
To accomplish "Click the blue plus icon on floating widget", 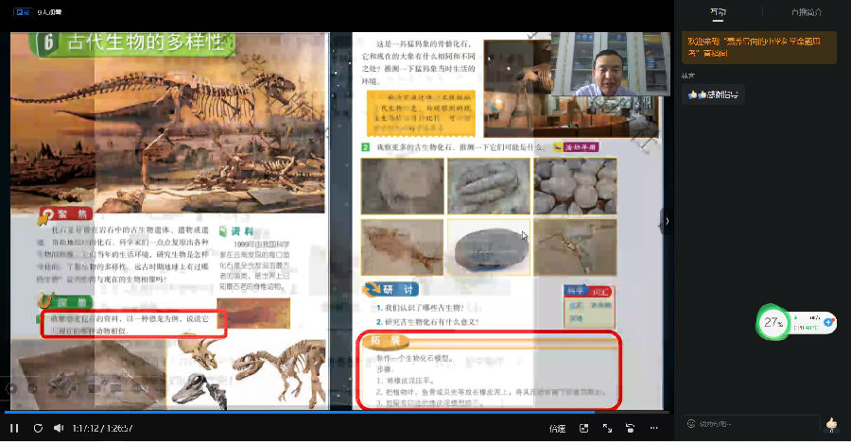I will point(828,323).
